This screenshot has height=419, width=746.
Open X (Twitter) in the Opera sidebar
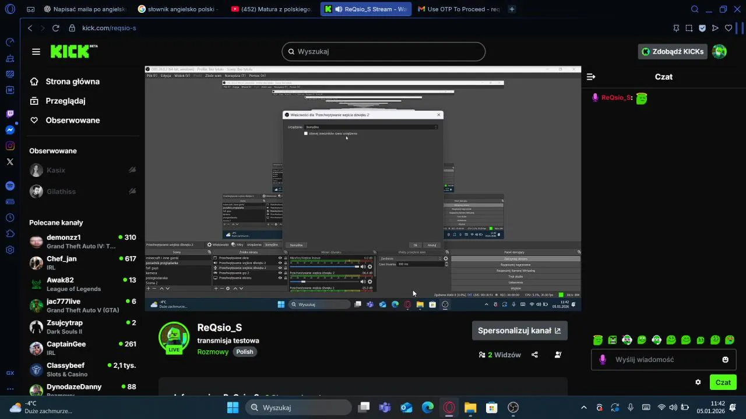[10, 162]
